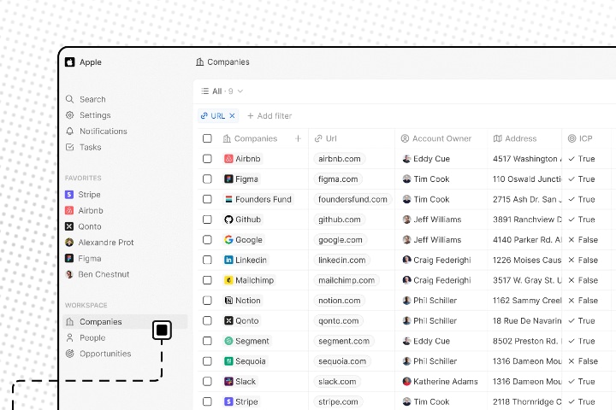Click the figma.com link
This screenshot has width=616, height=410.
click(338, 179)
